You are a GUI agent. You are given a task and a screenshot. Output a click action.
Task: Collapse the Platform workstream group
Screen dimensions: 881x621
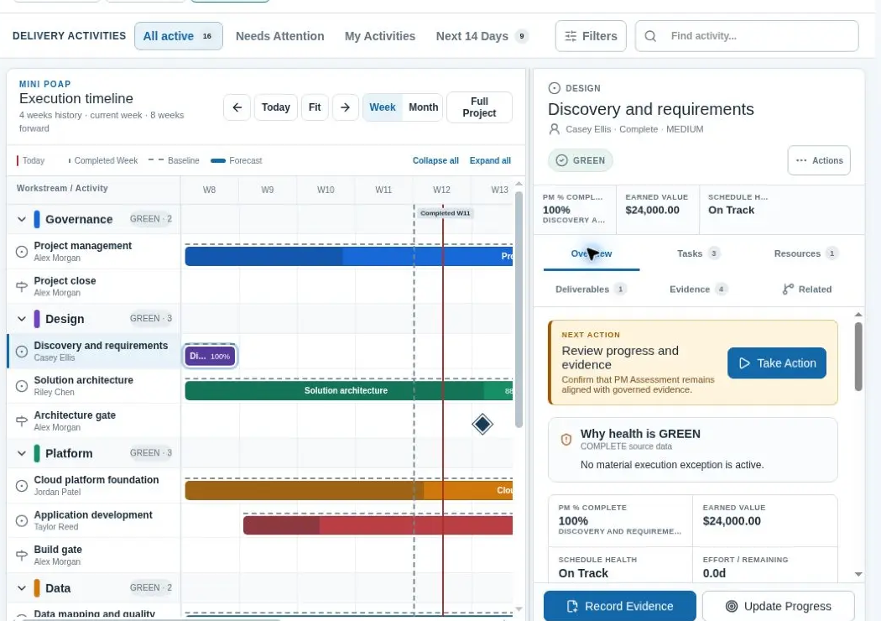tap(21, 453)
